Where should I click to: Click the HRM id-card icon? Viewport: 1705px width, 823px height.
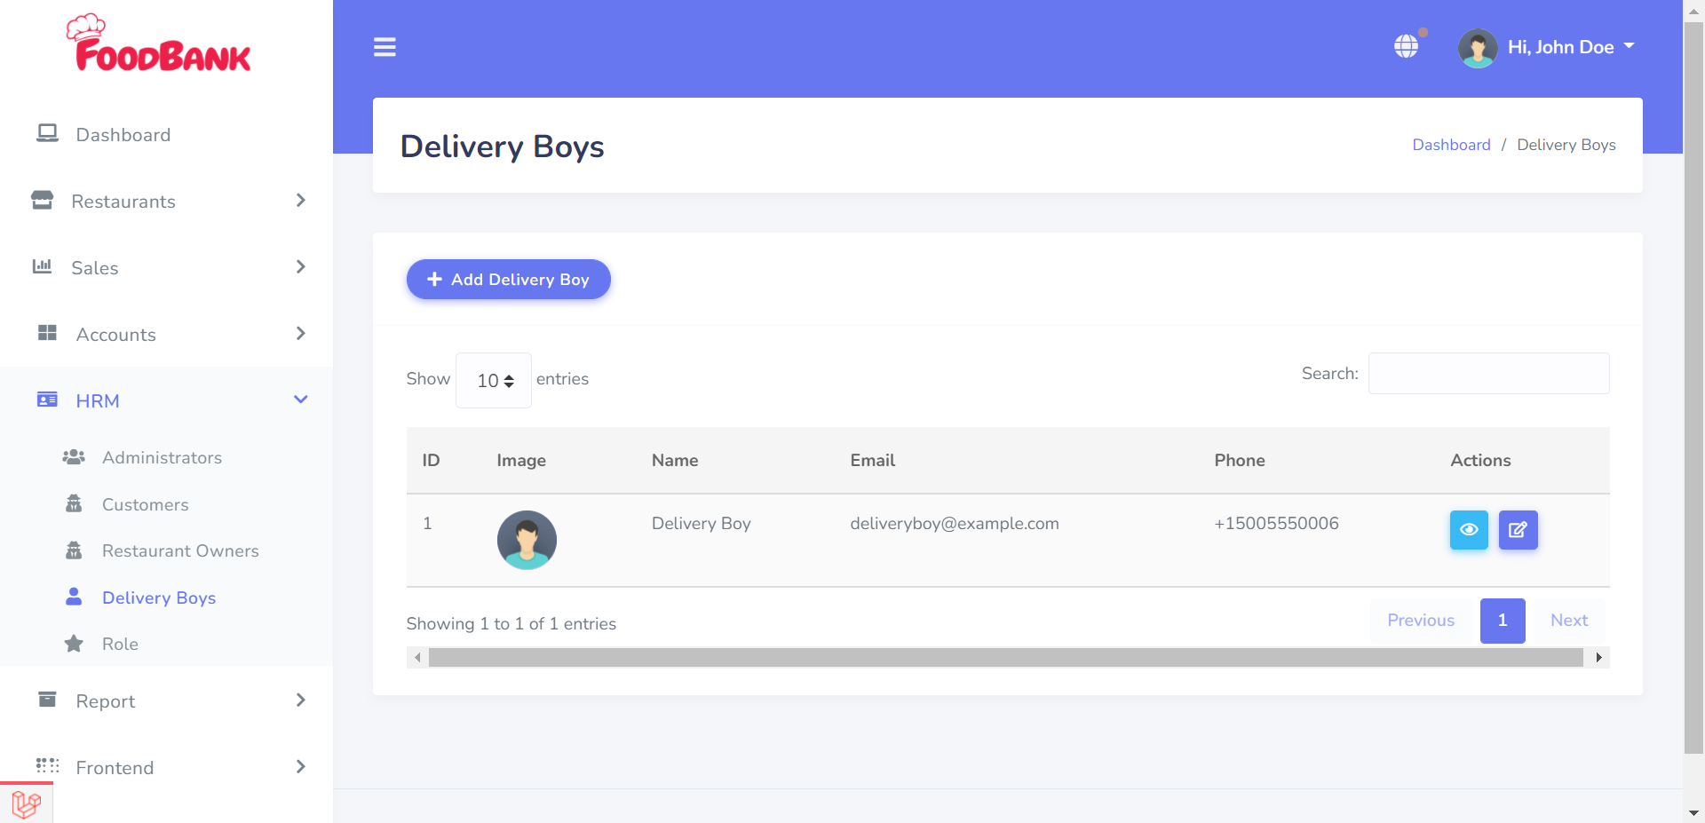[47, 400]
